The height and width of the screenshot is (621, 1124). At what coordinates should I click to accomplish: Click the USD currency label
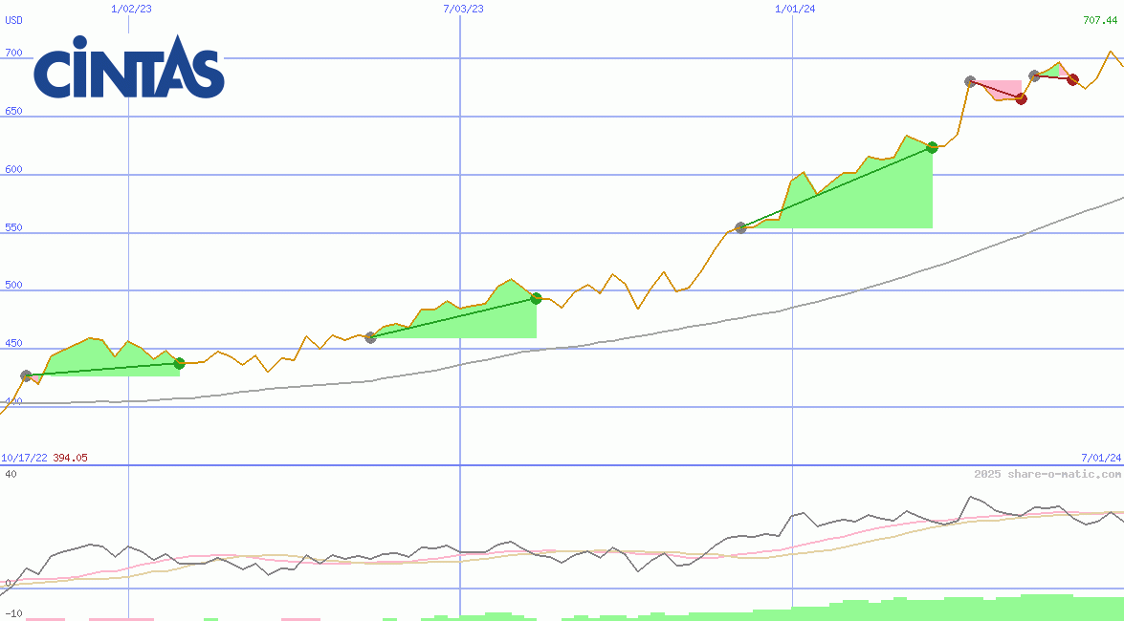14,20
